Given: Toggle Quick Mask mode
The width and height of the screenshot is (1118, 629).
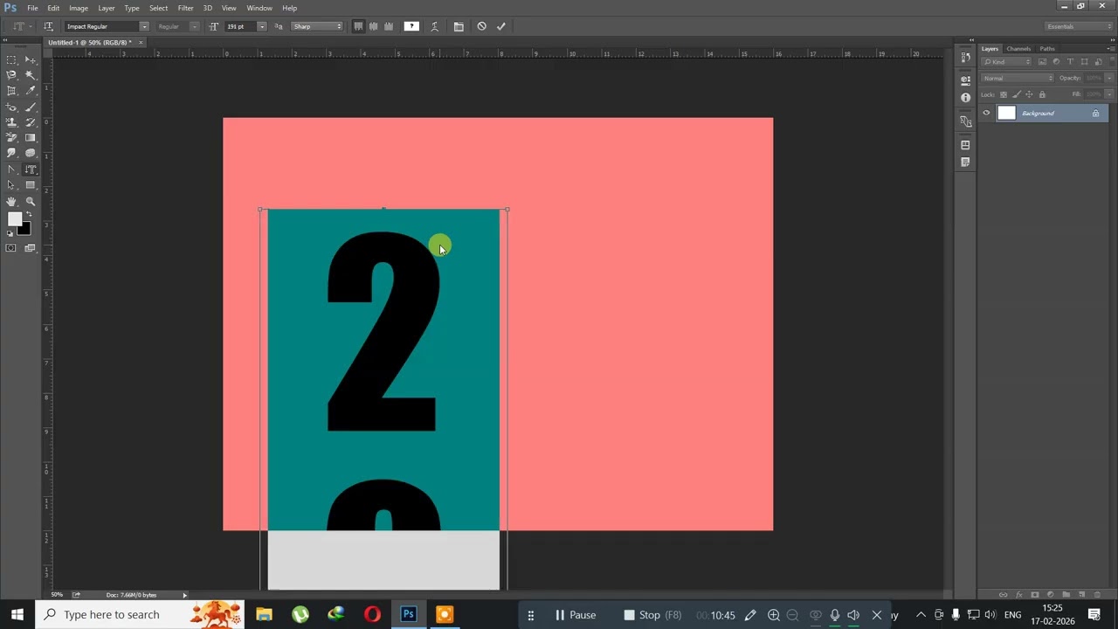Looking at the screenshot, I should tap(11, 248).
